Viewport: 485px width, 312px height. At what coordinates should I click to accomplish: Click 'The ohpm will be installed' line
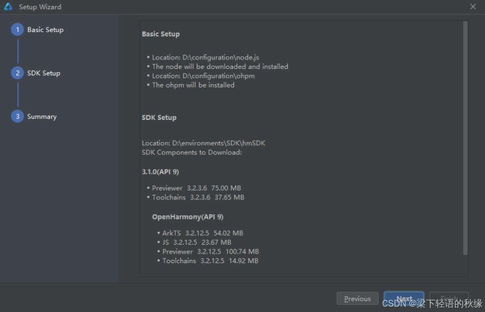[193, 85]
